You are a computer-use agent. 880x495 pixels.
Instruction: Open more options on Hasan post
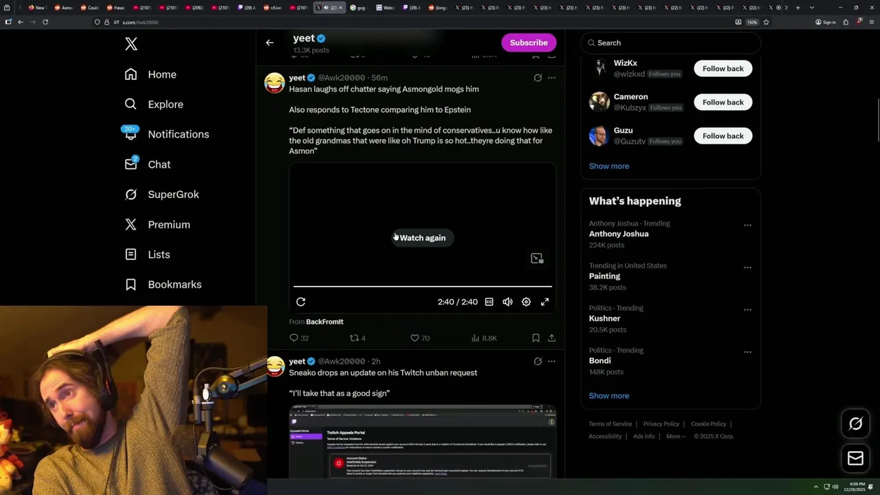pos(551,78)
